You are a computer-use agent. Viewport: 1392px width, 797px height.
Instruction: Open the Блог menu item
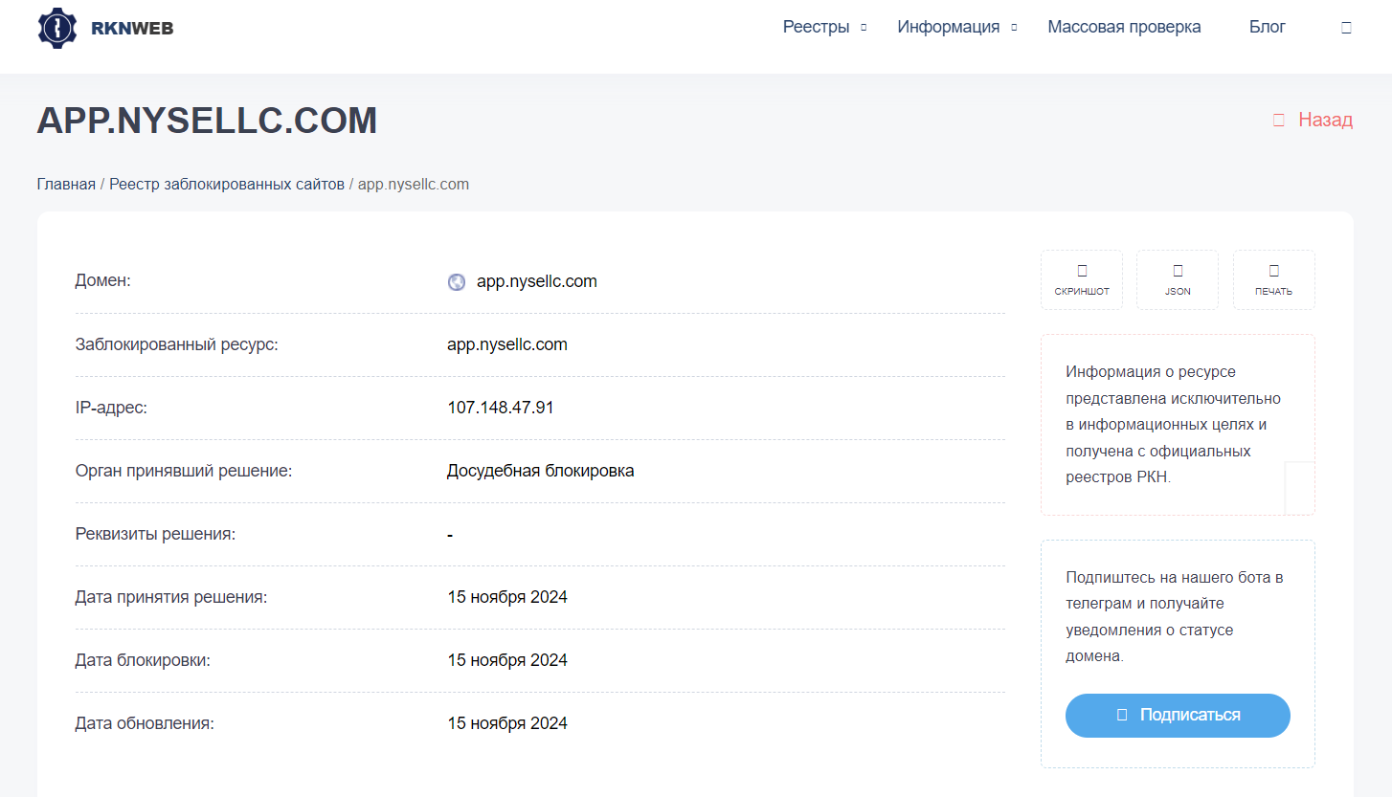coord(1267,27)
